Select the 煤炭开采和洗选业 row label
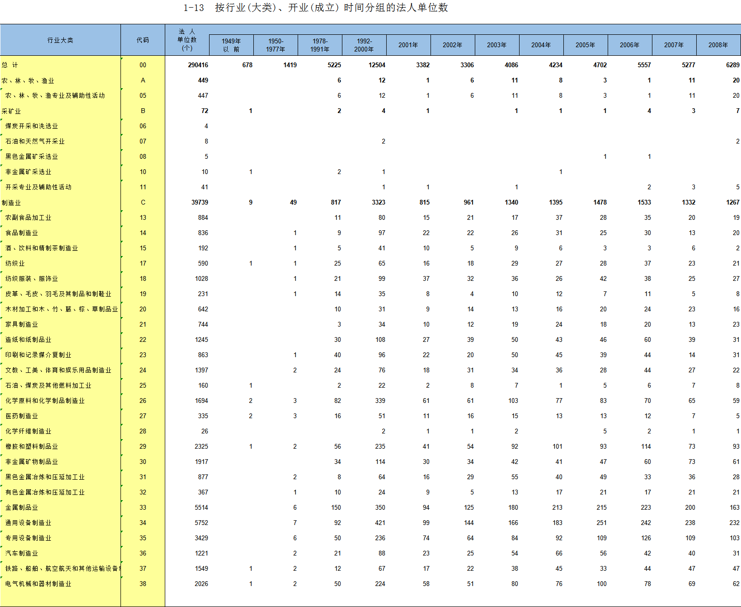The image size is (741, 607). point(32,126)
